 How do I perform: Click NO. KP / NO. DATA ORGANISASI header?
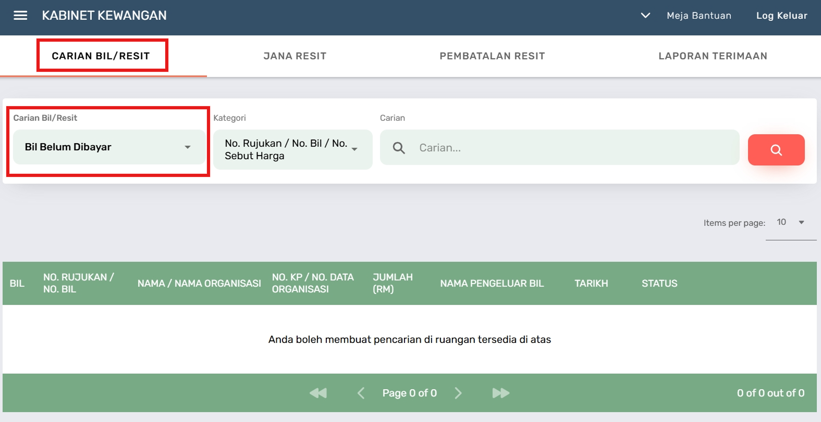click(x=313, y=283)
